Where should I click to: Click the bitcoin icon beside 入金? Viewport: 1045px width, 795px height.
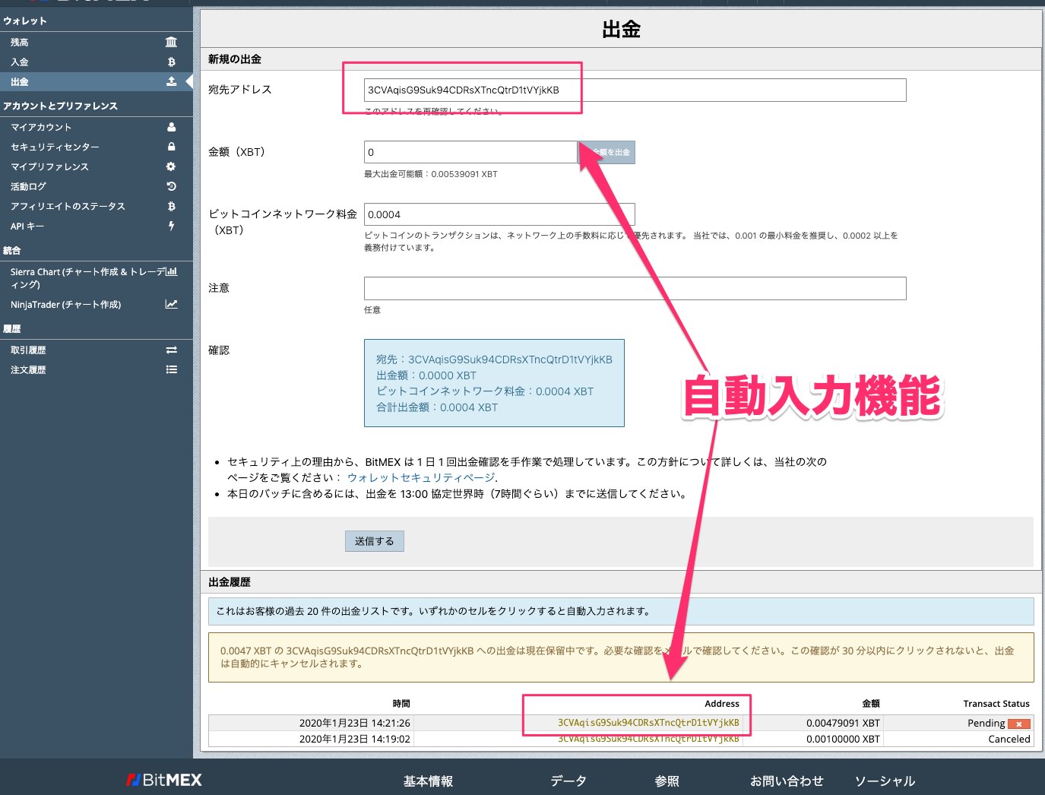pyautogui.click(x=171, y=62)
